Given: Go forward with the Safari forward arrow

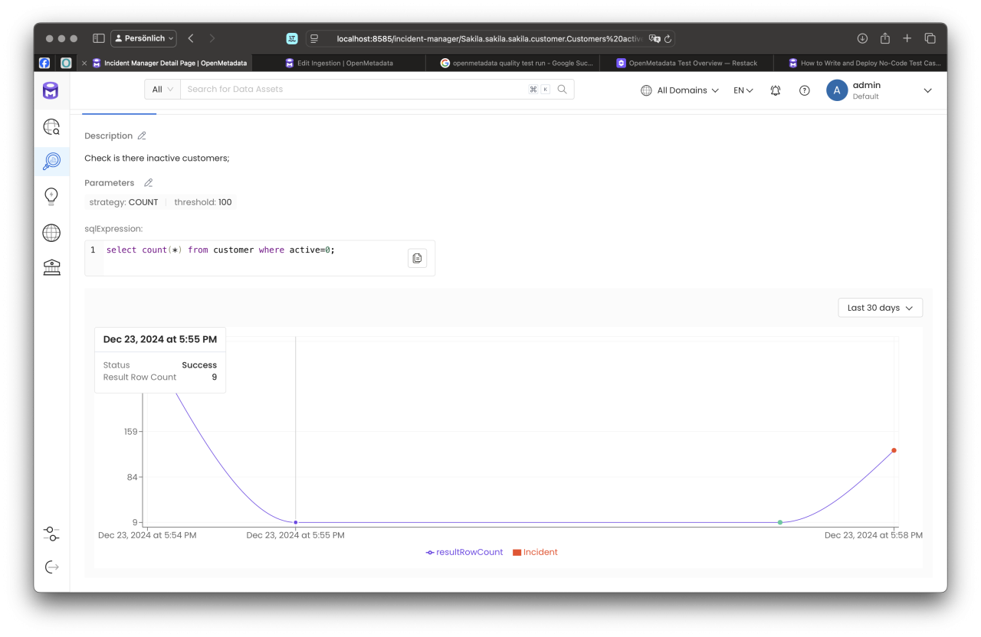Looking at the screenshot, I should [x=212, y=38].
